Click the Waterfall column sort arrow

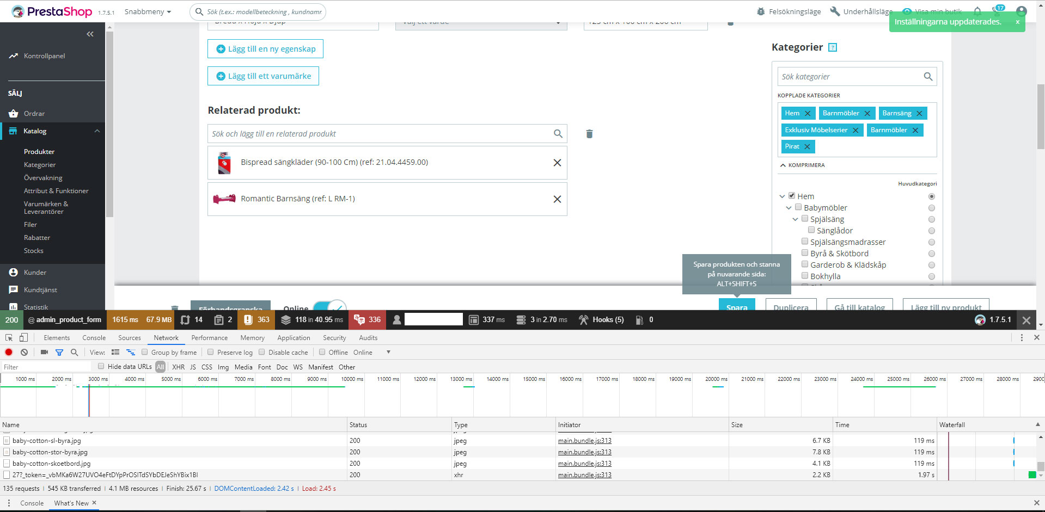click(1037, 424)
